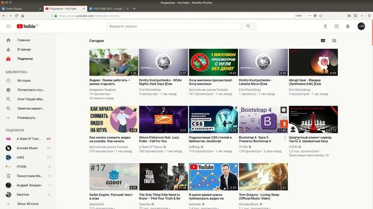Screen dimensions: 373x209
Task: Open the Firefox library icon
Action: (x=349, y=16)
